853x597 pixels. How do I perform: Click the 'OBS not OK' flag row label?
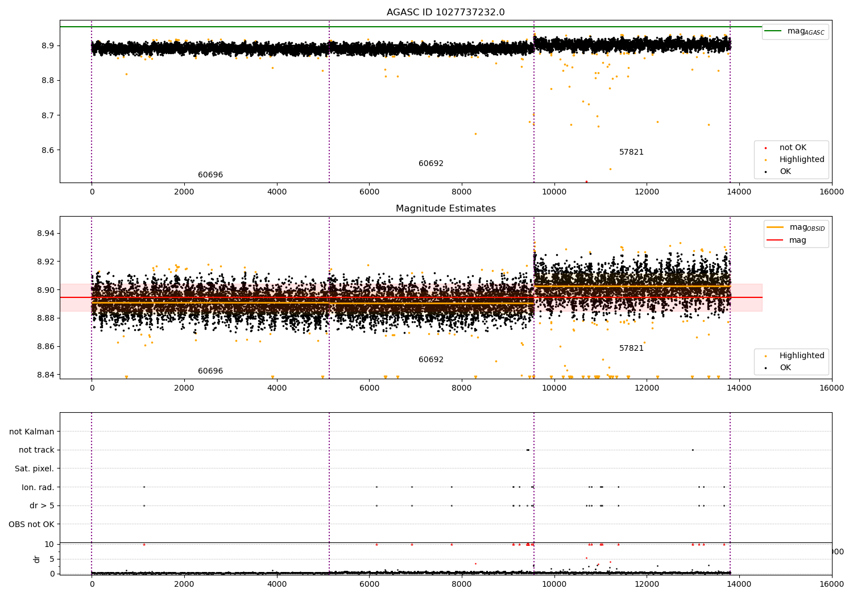[x=32, y=524]
